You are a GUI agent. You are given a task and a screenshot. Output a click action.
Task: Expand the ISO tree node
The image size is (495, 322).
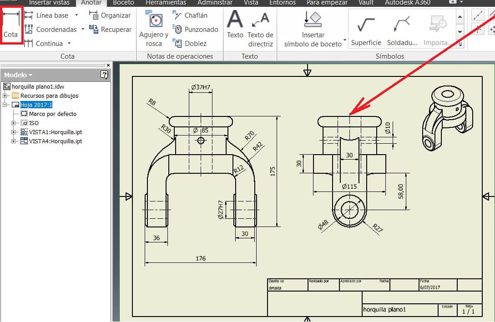click(13, 123)
